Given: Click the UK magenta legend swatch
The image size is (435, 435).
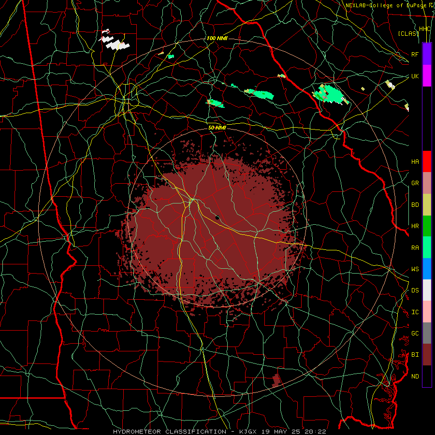Looking at the screenshot, I should [427, 76].
